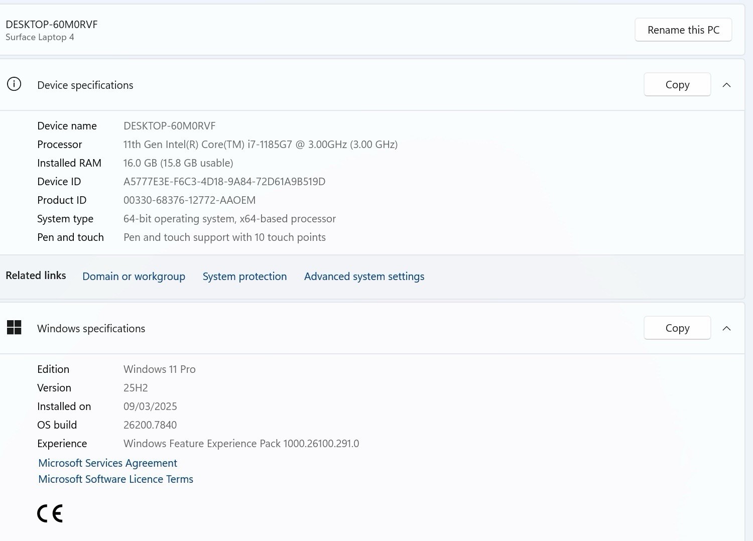The width and height of the screenshot is (753, 541).
Task: Open the System protection link
Action: point(244,277)
